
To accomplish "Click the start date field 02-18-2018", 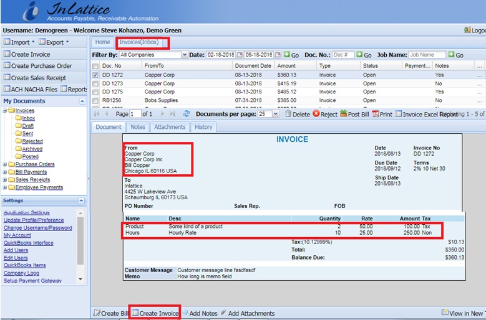I will (221, 55).
